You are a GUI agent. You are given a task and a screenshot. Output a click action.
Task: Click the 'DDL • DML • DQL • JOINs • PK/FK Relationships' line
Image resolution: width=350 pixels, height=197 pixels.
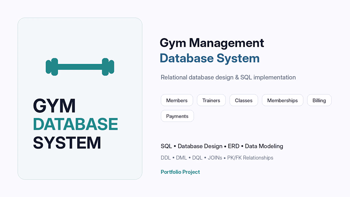[217, 158]
